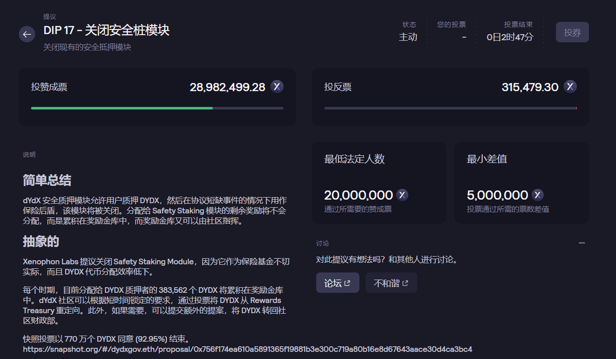Viewport: 616px width, 359px height.
Task: Click the 抽象的 heading
Action: pyautogui.click(x=41, y=241)
